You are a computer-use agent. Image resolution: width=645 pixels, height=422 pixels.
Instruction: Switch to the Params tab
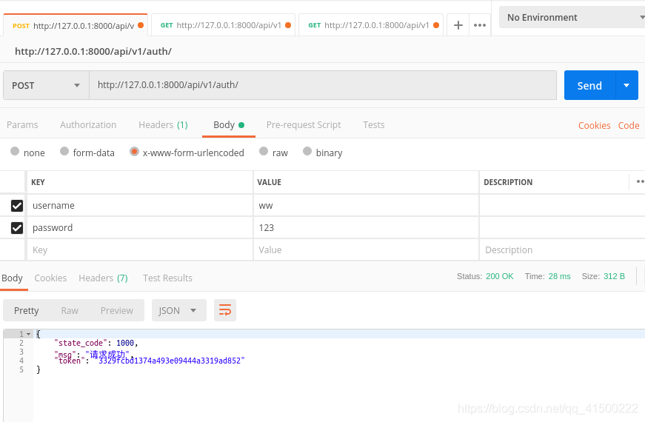(22, 125)
